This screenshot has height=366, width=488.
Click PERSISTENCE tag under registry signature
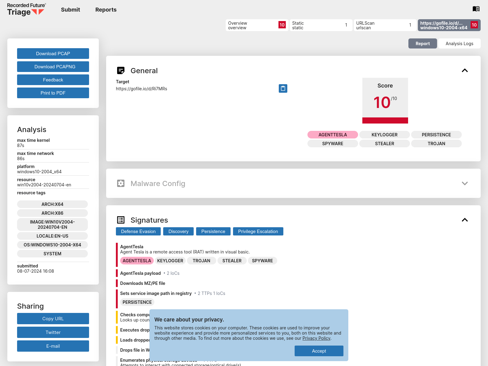(x=137, y=302)
